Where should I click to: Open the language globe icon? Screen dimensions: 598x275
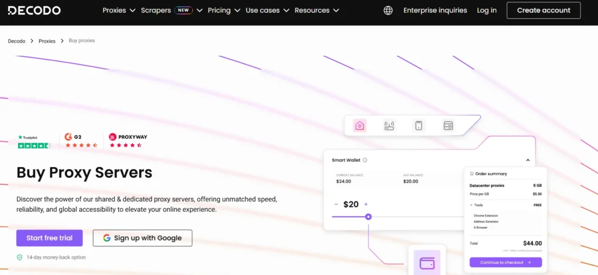point(388,11)
